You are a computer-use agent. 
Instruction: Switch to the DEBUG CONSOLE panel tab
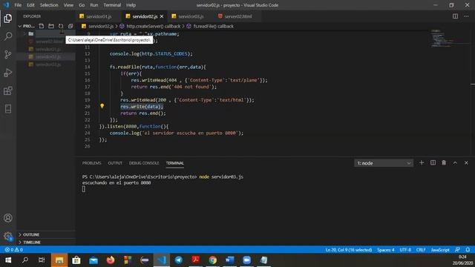pyautogui.click(x=144, y=163)
